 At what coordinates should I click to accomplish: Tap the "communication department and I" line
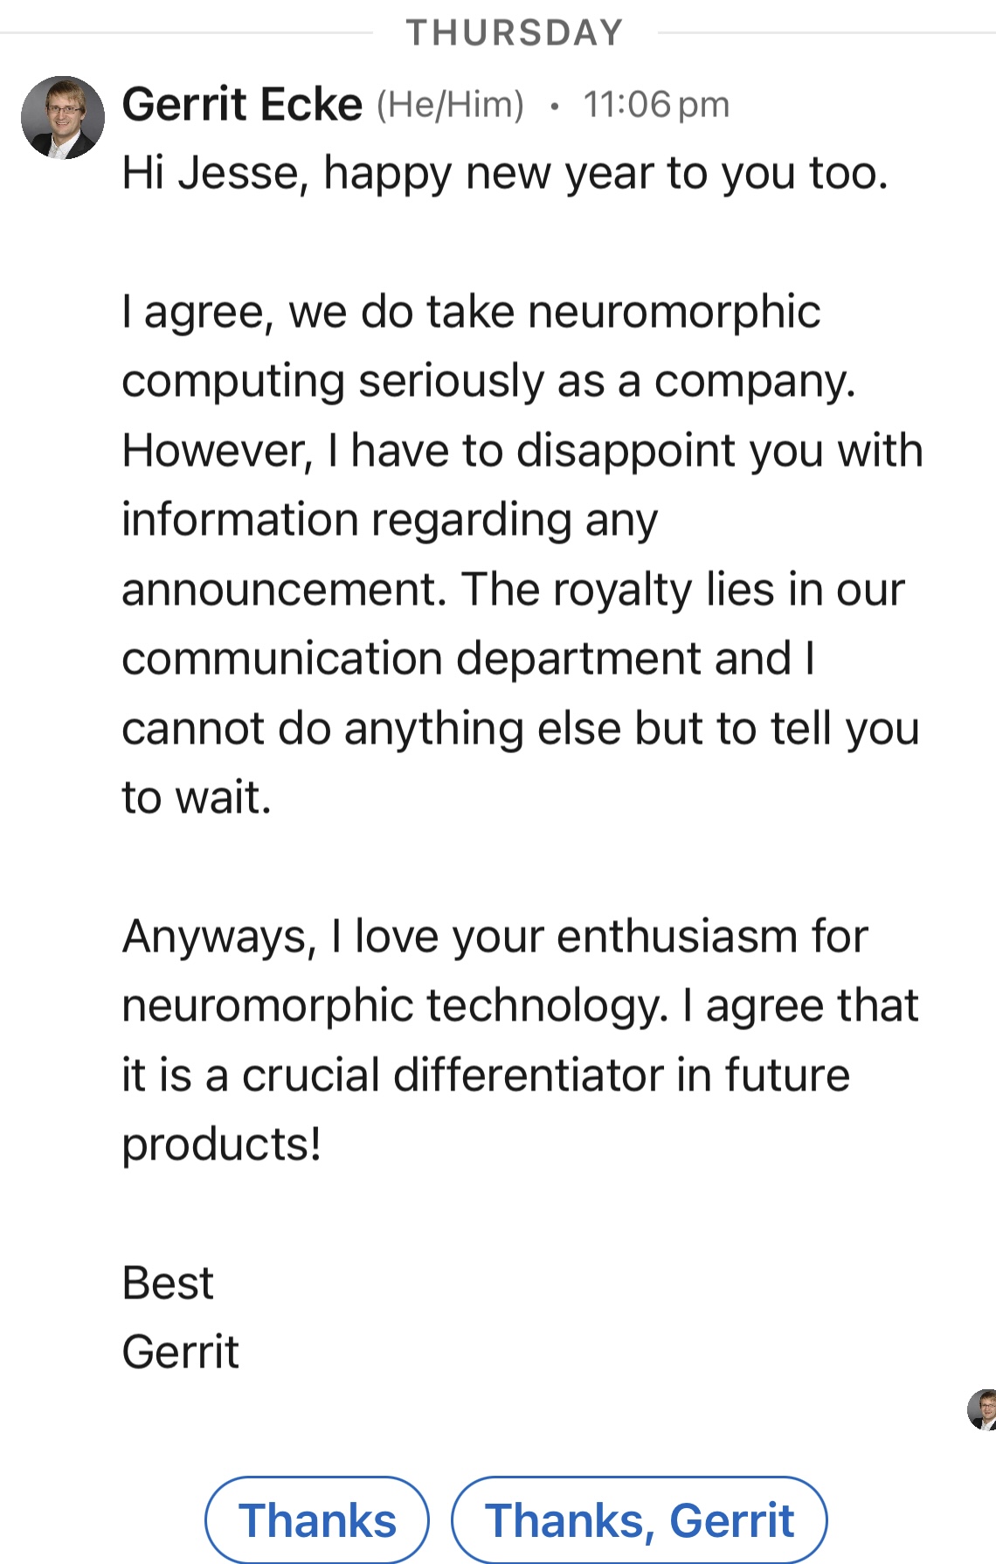[468, 658]
